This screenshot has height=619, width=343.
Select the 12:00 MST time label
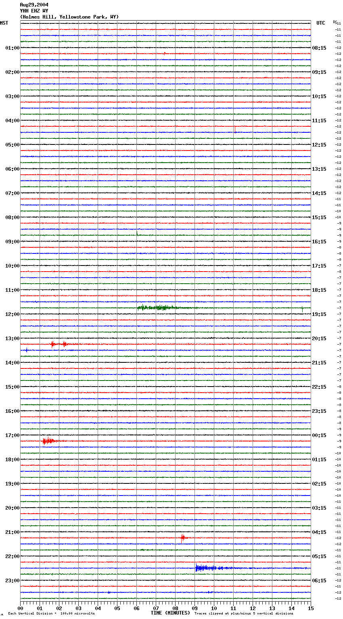[13, 314]
